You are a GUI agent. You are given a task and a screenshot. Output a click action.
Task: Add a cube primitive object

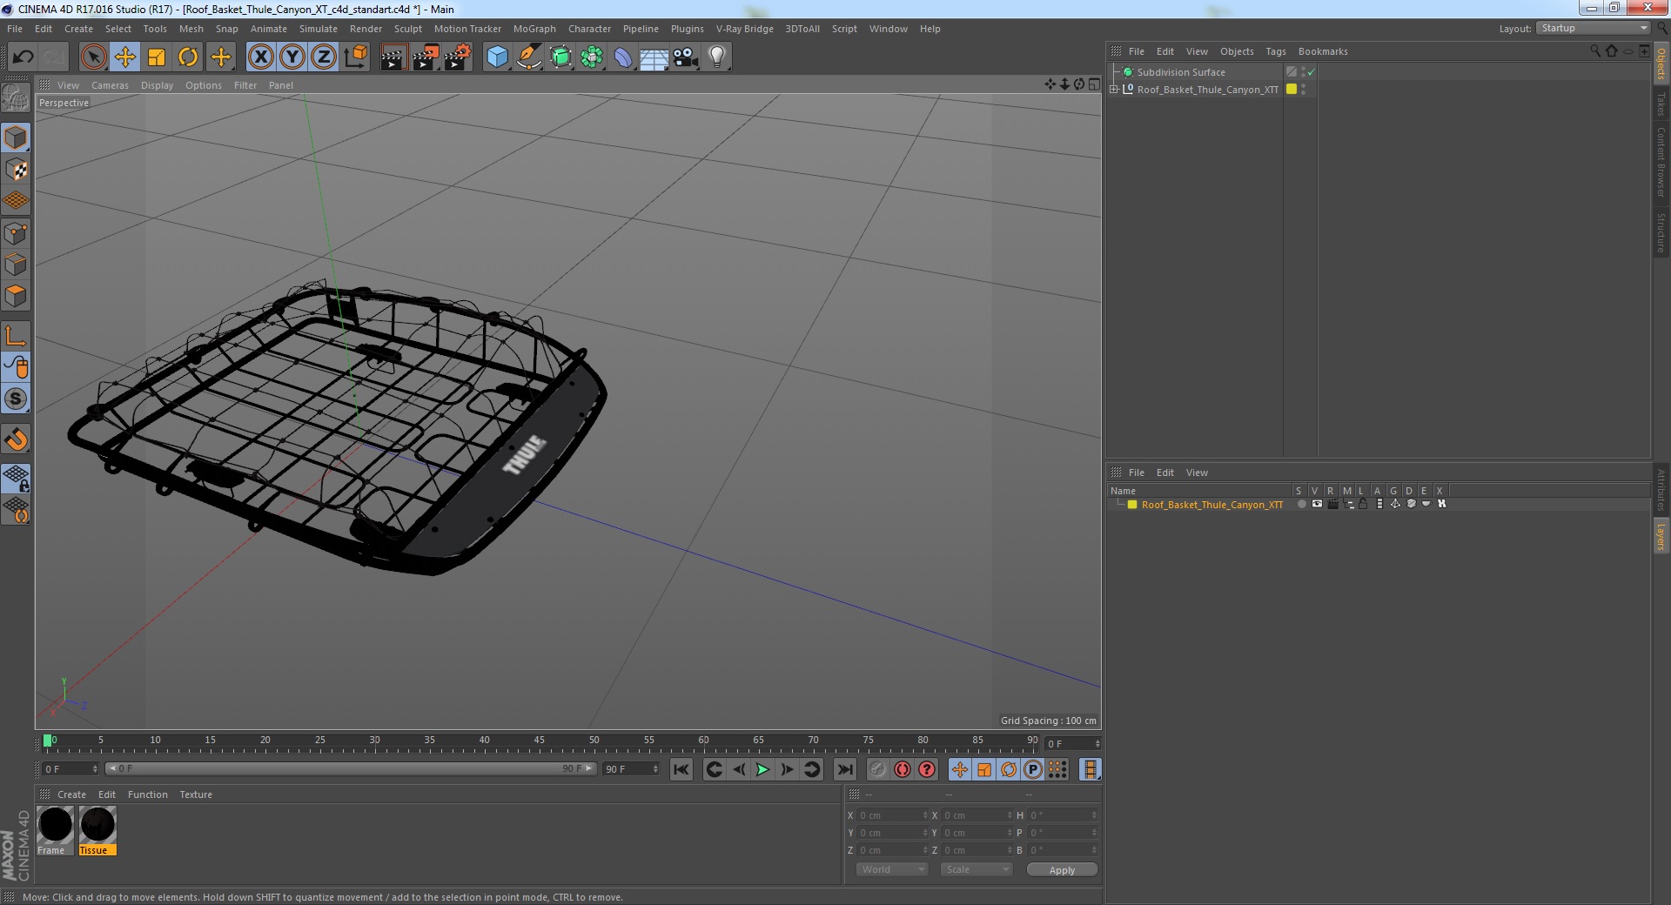497,57
